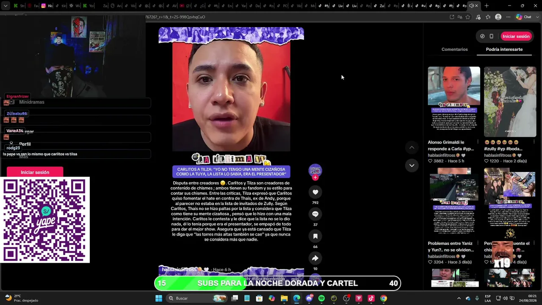
Task: Open the #zully wedding video thumbnail
Action: (x=510, y=102)
